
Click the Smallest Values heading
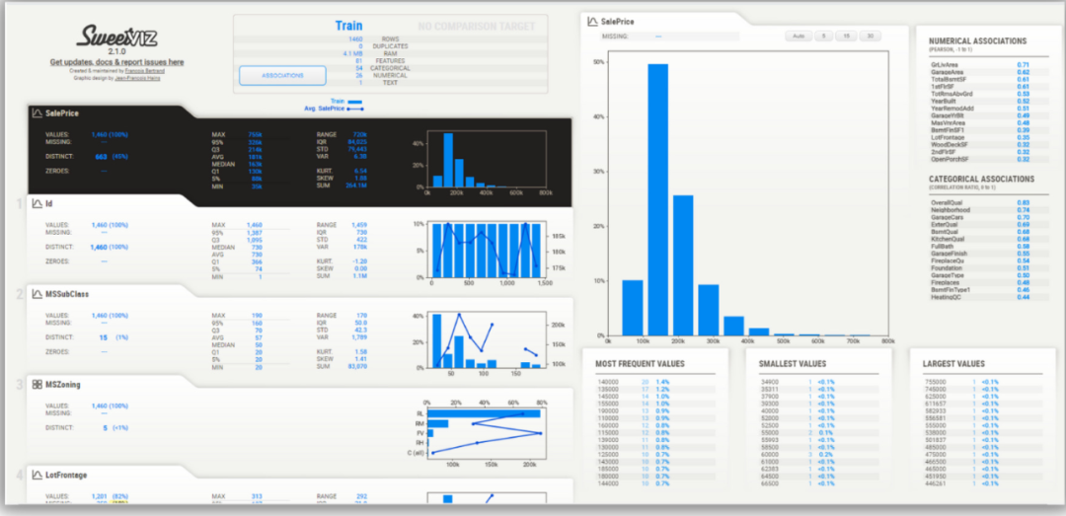click(793, 364)
